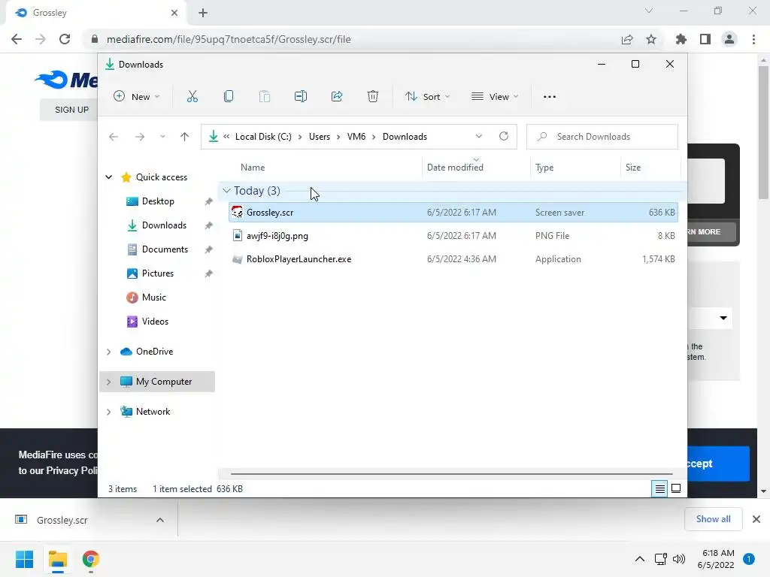
Task: Click the network tray icon
Action: 660,559
